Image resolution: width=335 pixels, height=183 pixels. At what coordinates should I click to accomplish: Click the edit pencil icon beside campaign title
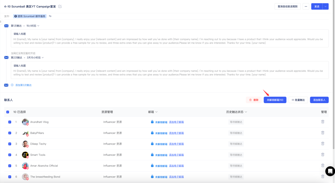pos(60,7)
